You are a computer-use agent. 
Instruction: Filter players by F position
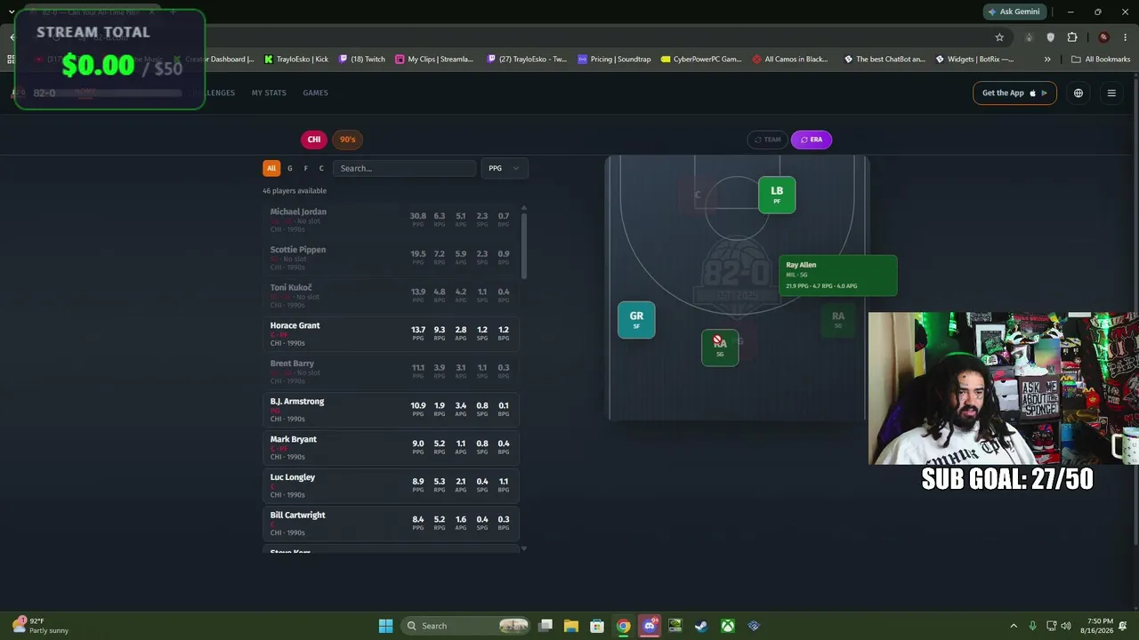pyautogui.click(x=305, y=168)
